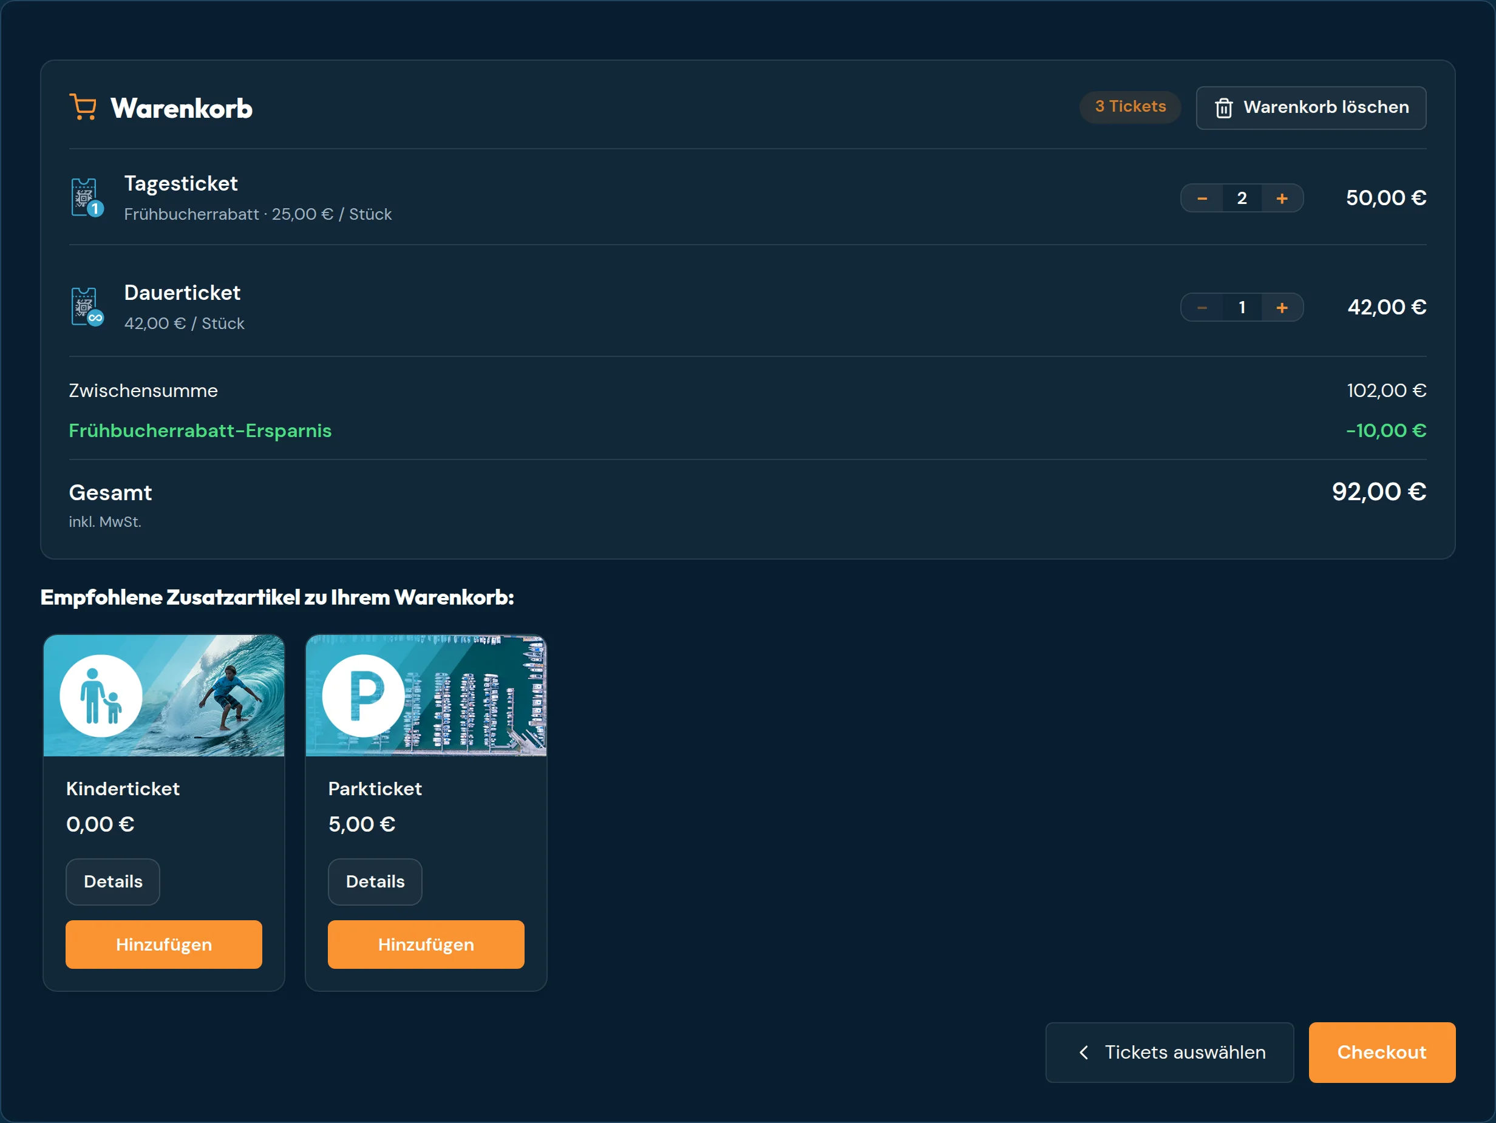This screenshot has height=1123, width=1496.
Task: Click the shopping cart icon beside Warenkorb
Action: (83, 107)
